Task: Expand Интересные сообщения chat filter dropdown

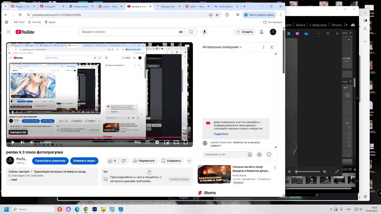Action: [x=222, y=47]
